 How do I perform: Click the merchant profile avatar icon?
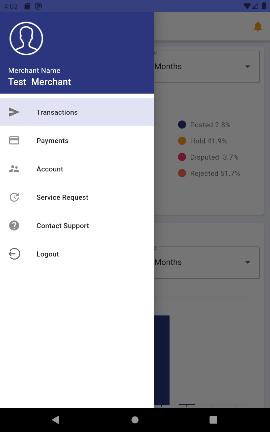(26, 38)
